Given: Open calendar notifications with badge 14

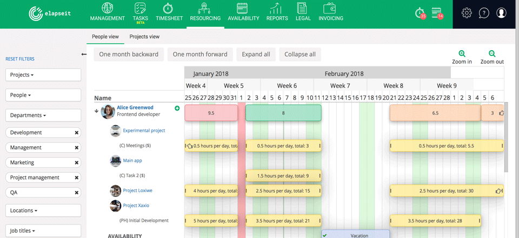Looking at the screenshot, I should point(437,13).
